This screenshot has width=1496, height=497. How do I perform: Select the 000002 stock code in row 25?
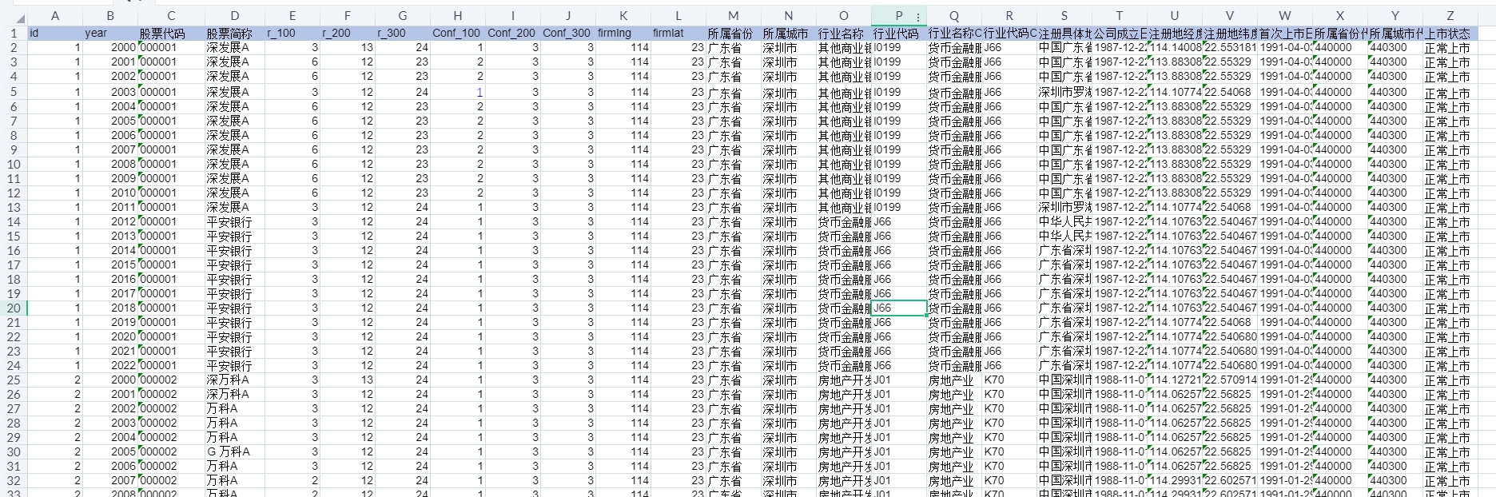[x=171, y=380]
